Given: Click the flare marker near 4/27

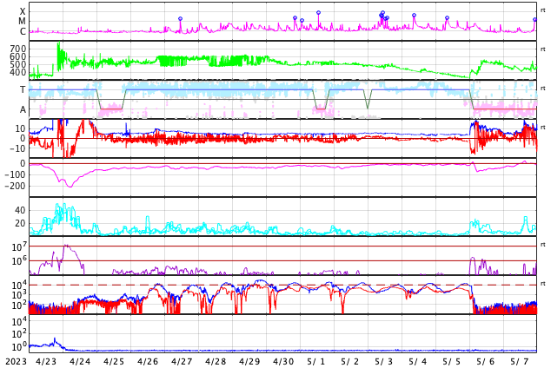Looking at the screenshot, I should [180, 19].
